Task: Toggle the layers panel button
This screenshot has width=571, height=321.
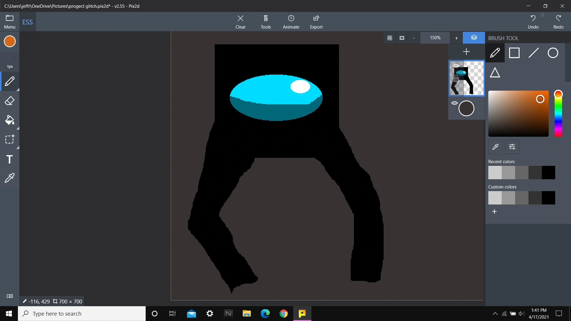Action: click(474, 38)
